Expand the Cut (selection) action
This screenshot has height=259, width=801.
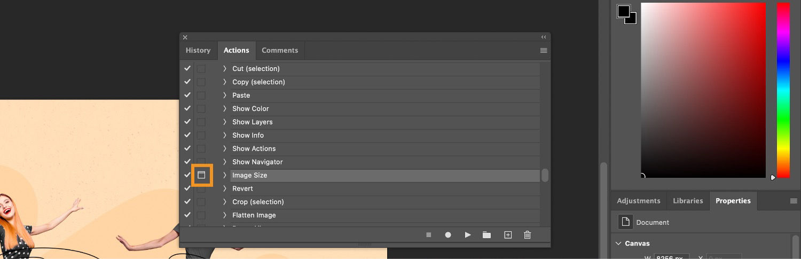tap(225, 68)
